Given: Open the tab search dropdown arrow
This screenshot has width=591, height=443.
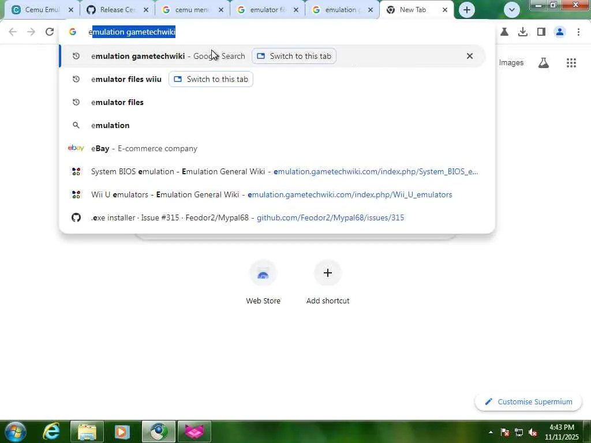Looking at the screenshot, I should click(x=512, y=10).
